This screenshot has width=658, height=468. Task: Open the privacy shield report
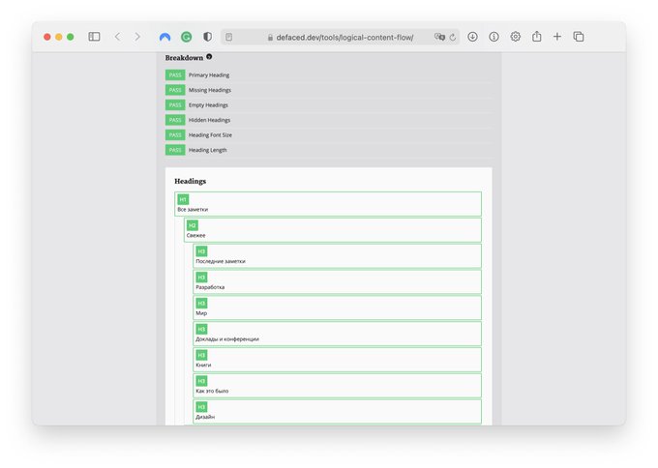pyautogui.click(x=207, y=37)
